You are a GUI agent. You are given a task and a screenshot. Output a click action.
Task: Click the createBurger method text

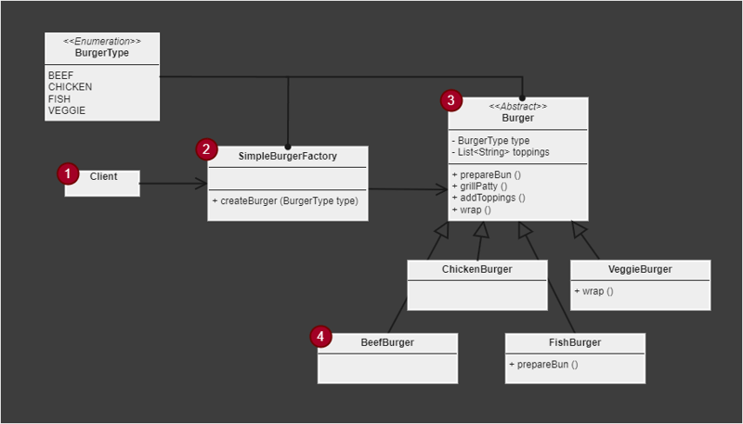pos(285,201)
